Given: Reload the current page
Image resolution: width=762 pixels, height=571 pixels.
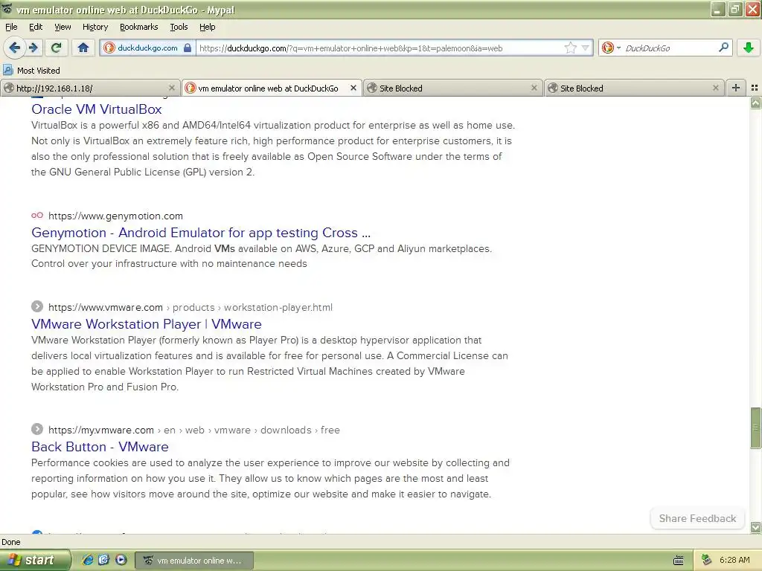Looking at the screenshot, I should pyautogui.click(x=57, y=48).
